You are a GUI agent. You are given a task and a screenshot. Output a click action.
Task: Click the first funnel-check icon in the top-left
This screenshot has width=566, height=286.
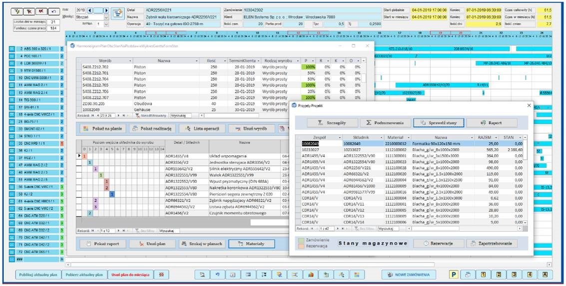click(x=16, y=10)
